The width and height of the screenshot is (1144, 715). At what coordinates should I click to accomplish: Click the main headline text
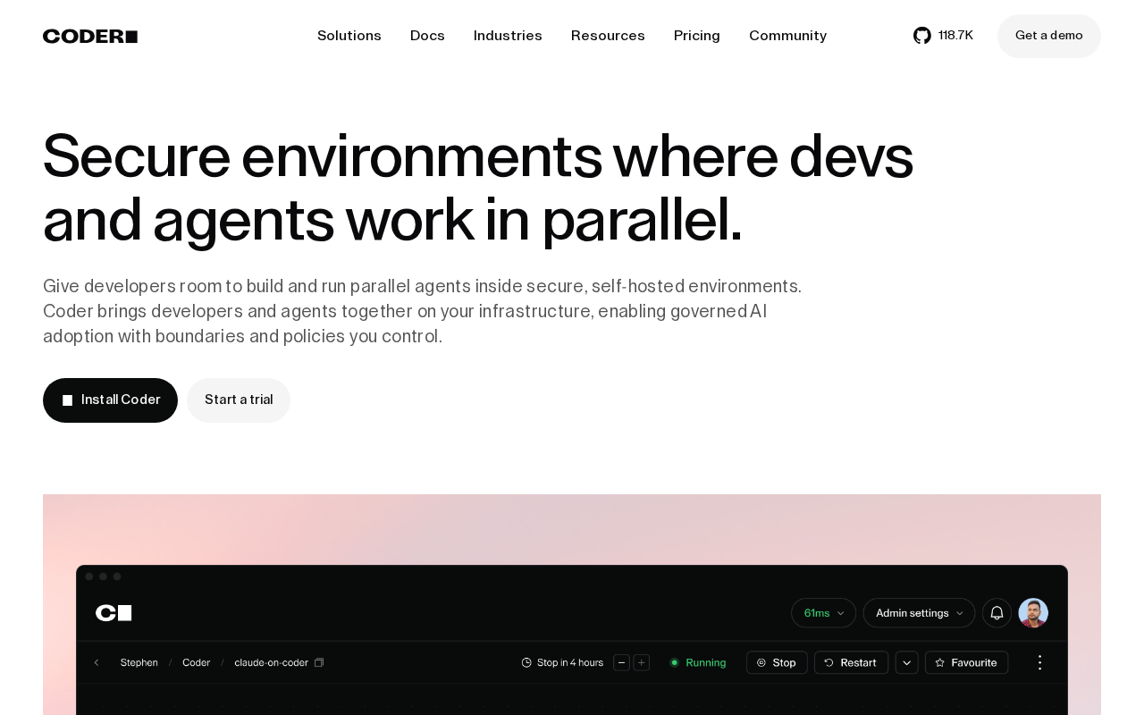478,188
